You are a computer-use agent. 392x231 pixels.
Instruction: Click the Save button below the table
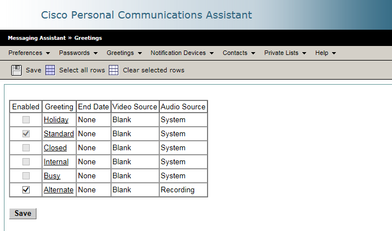click(x=23, y=214)
